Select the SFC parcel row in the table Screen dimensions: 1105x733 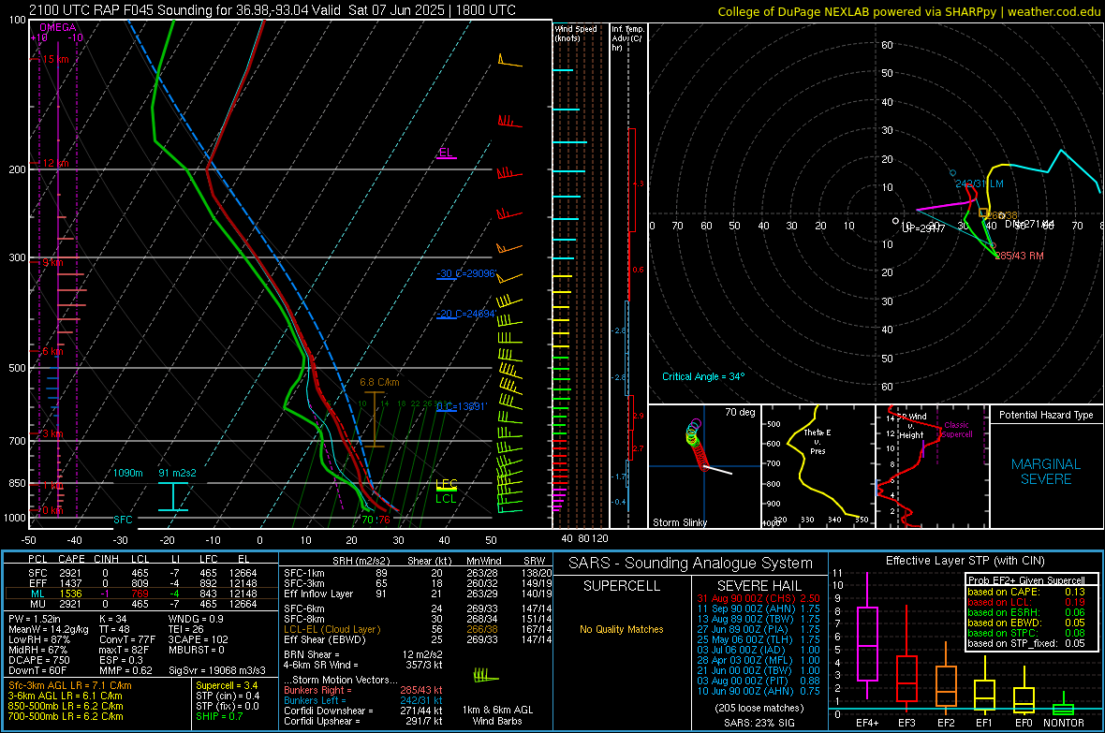pyautogui.click(x=141, y=573)
